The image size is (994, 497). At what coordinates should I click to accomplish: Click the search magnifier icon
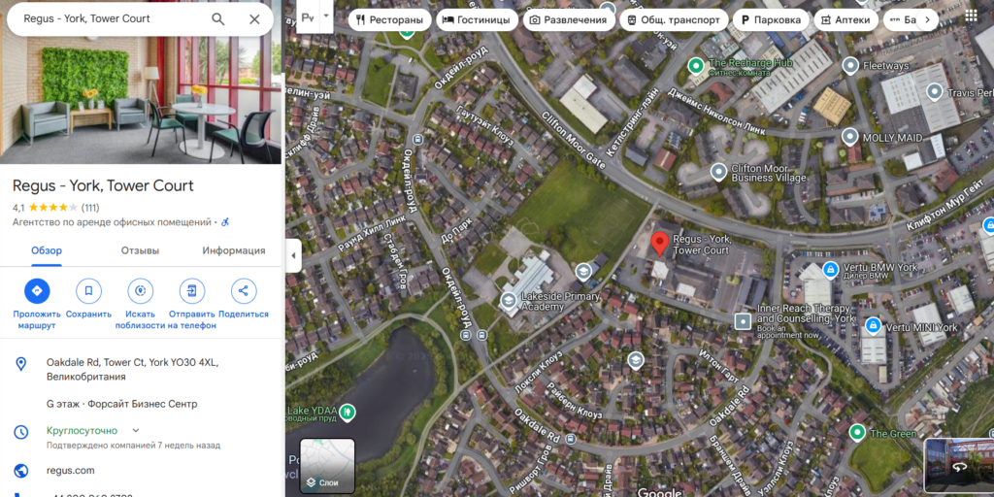(x=218, y=19)
